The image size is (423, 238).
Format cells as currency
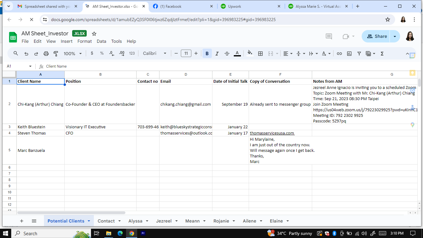click(x=92, y=53)
